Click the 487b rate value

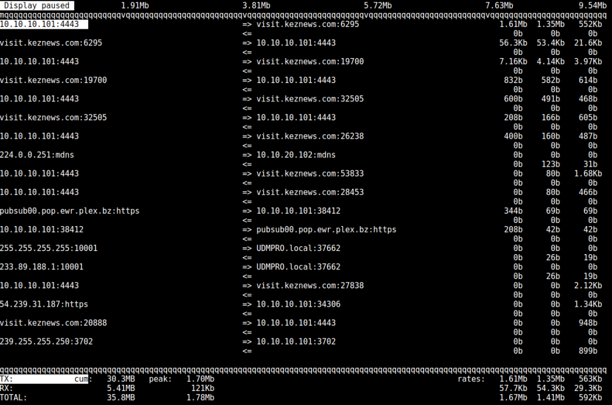[588, 136]
